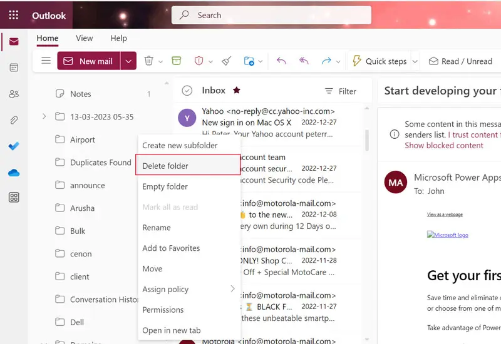Click the Show blocked content link
This screenshot has height=344, width=501.
click(443, 145)
